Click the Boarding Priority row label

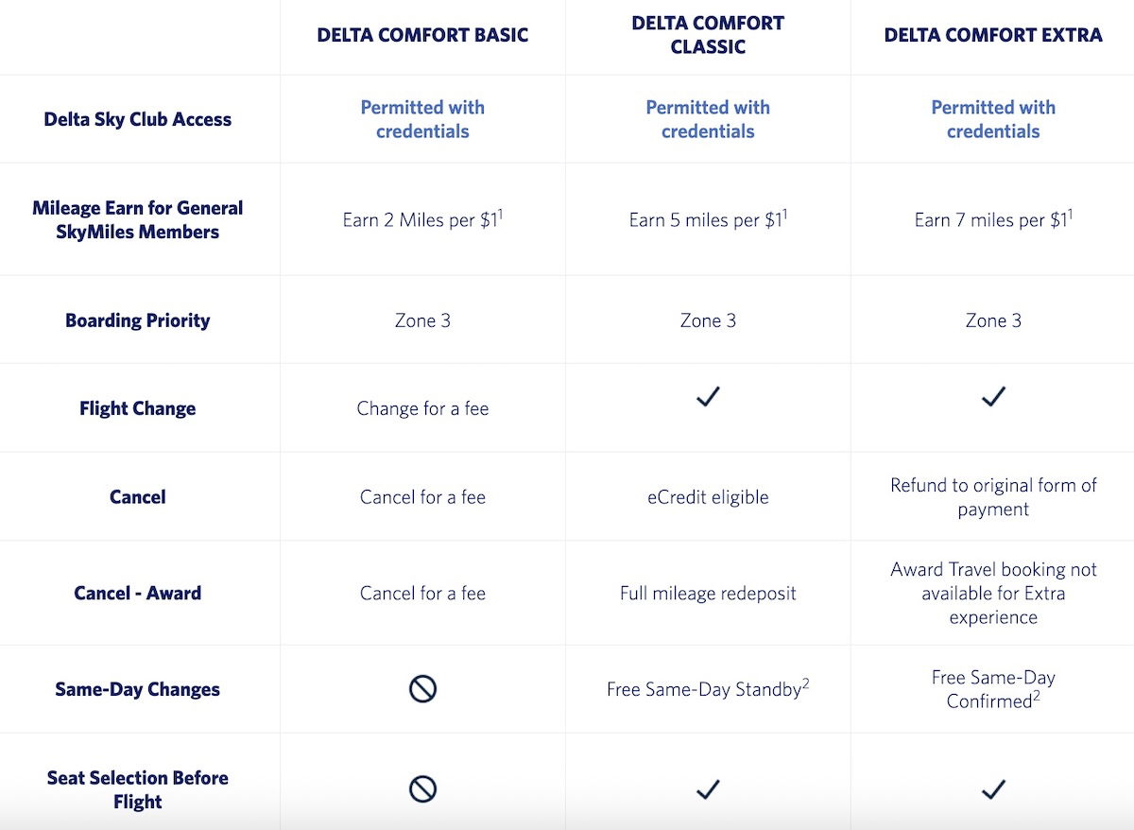(138, 320)
